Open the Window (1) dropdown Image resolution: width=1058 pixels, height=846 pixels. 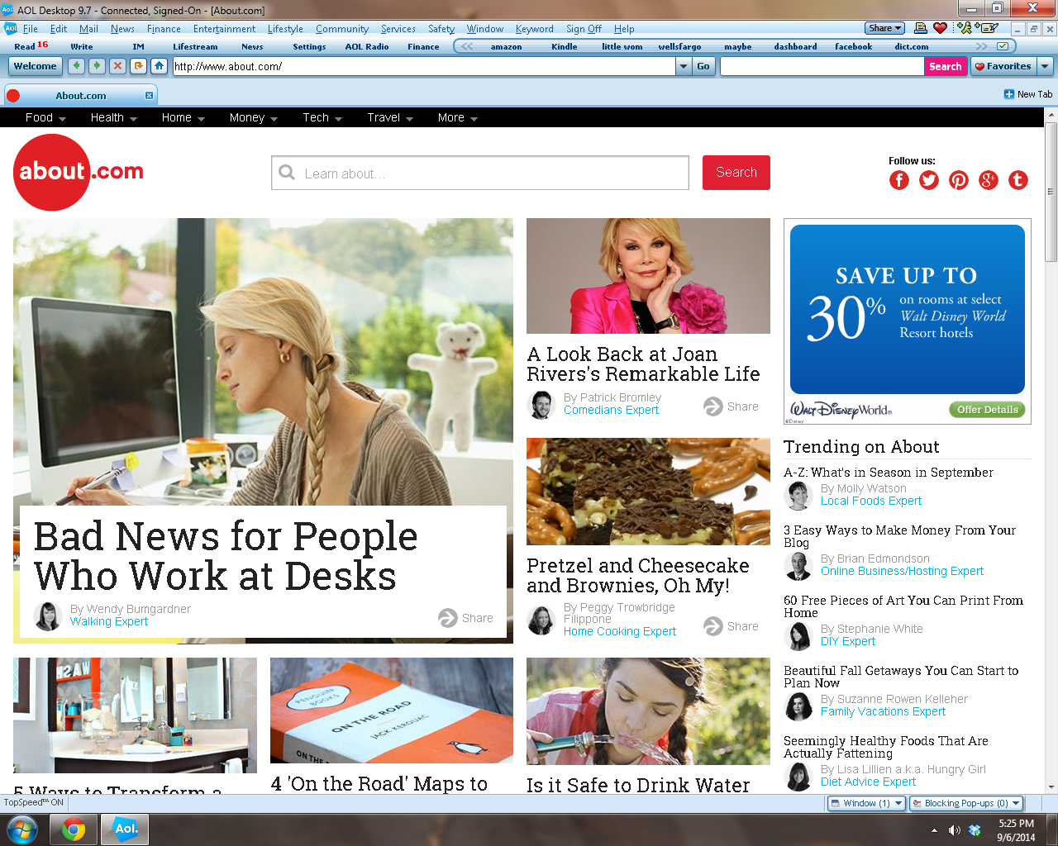(x=866, y=803)
